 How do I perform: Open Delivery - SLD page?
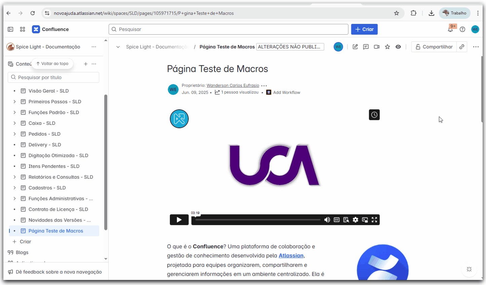click(x=45, y=145)
